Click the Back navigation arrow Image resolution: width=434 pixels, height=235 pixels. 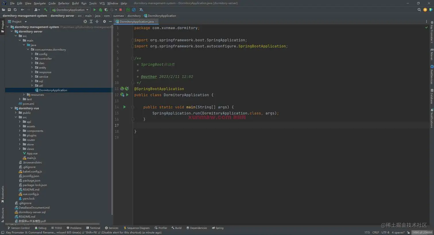[22, 10]
